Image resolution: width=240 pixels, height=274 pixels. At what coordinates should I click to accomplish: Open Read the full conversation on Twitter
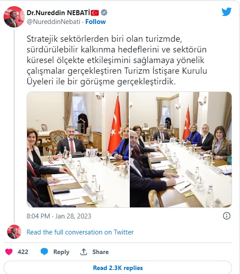coord(80,232)
